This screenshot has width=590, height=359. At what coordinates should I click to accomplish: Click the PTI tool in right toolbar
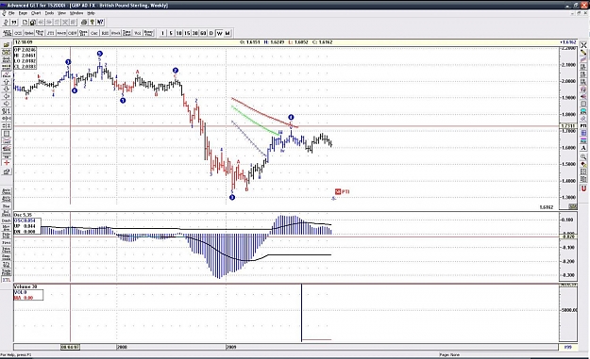583,125
